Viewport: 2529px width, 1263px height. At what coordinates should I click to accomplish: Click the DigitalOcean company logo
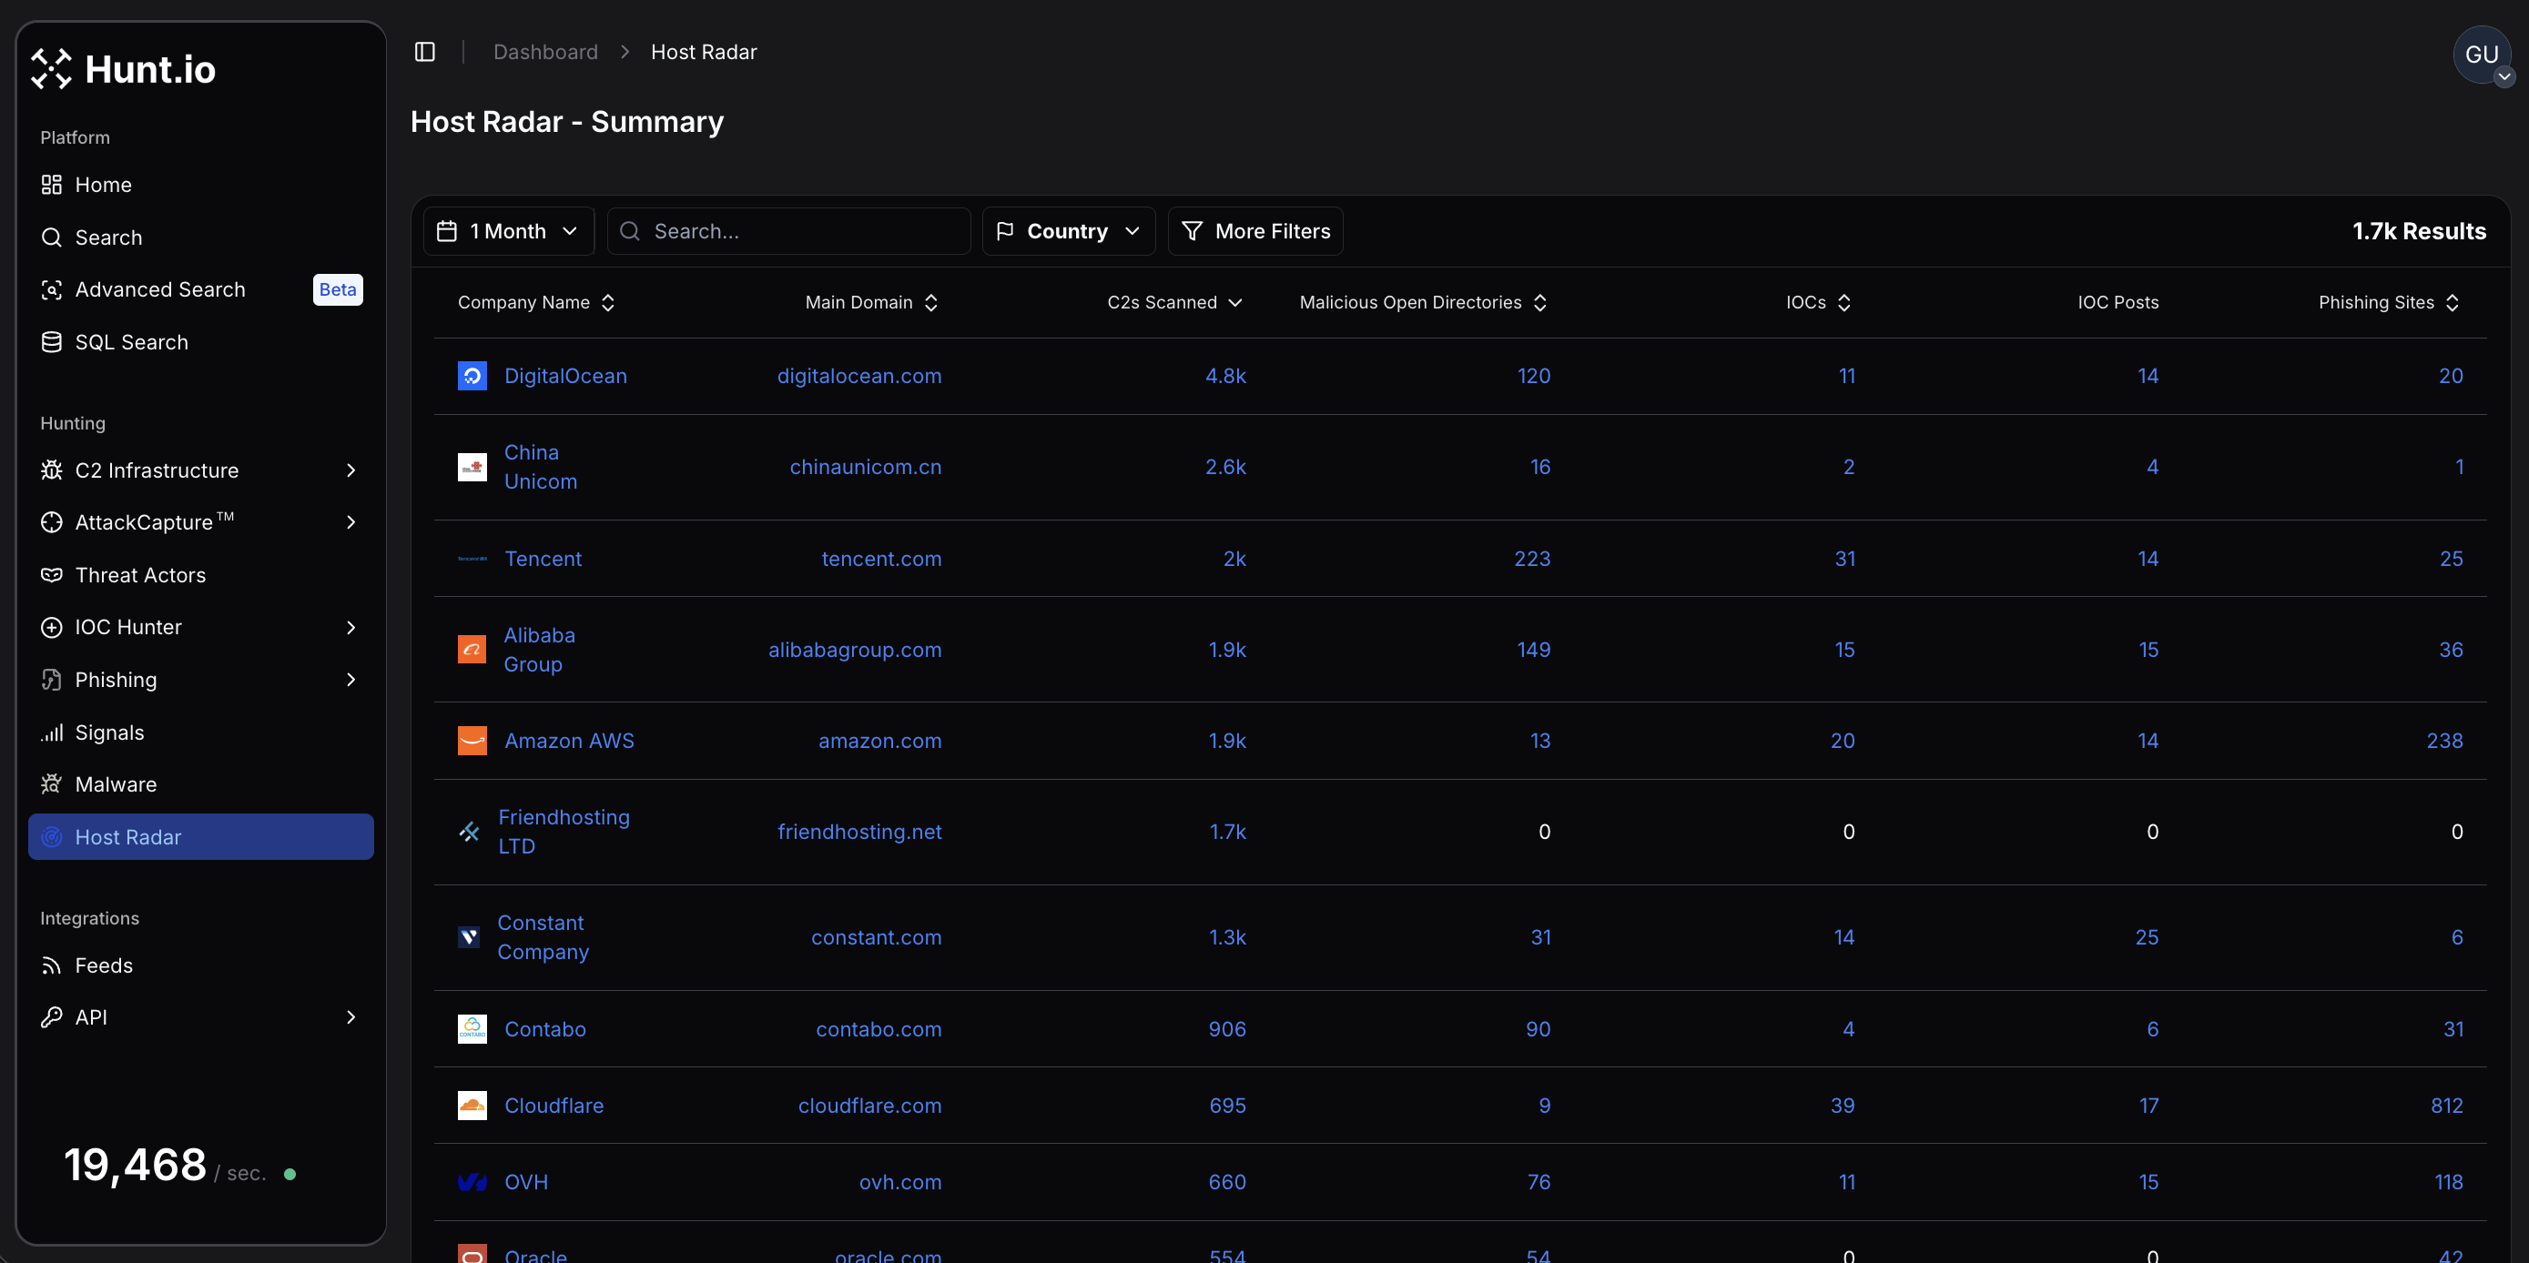tap(472, 376)
